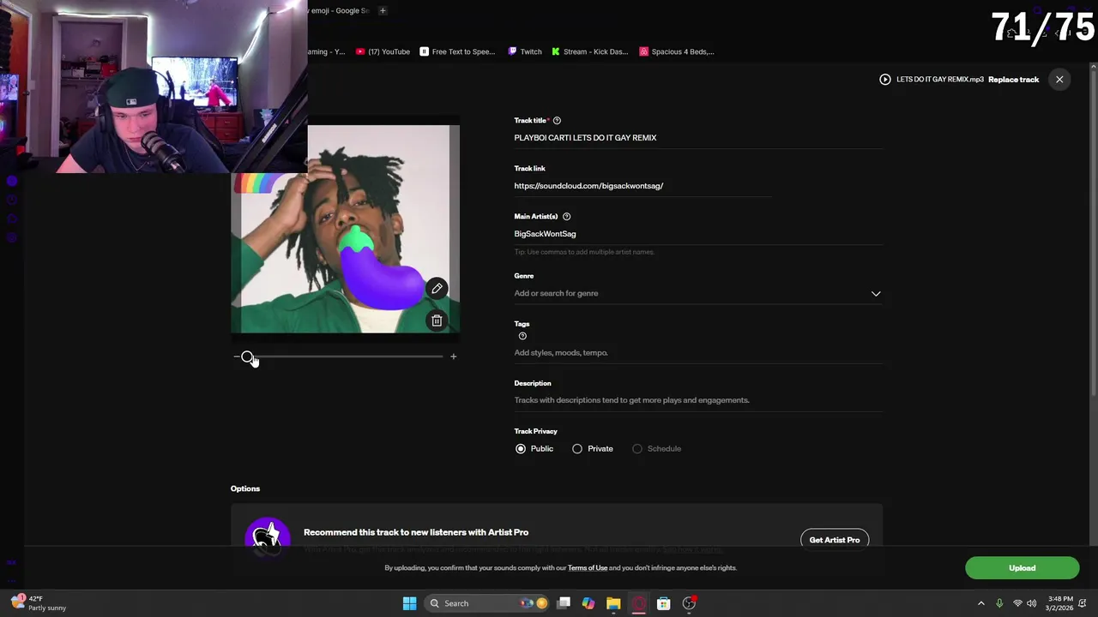Image resolution: width=1098 pixels, height=617 pixels.
Task: Open the weather widget showing 42°F
Action: coord(39,603)
